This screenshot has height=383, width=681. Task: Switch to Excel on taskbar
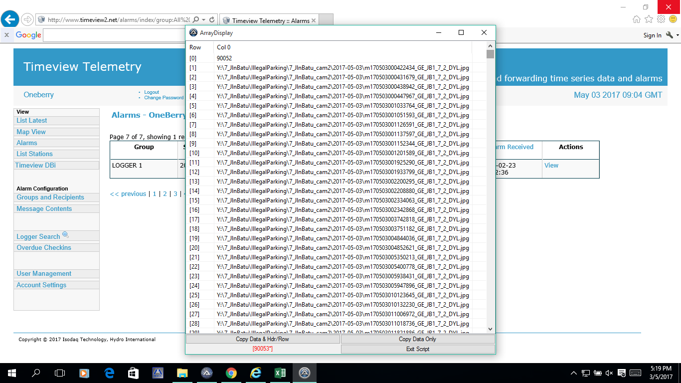280,373
